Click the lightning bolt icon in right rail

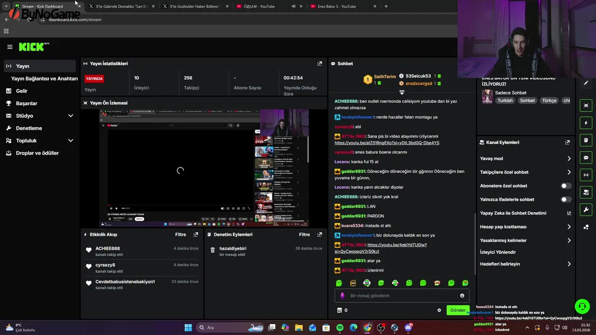pyautogui.click(x=586, y=123)
